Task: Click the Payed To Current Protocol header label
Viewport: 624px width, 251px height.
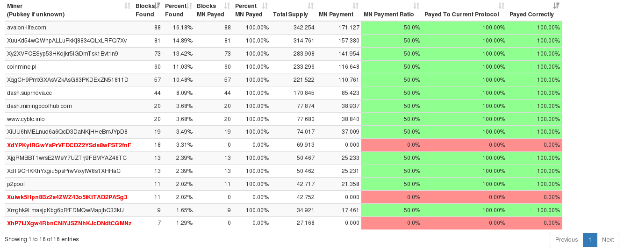Action: click(461, 14)
